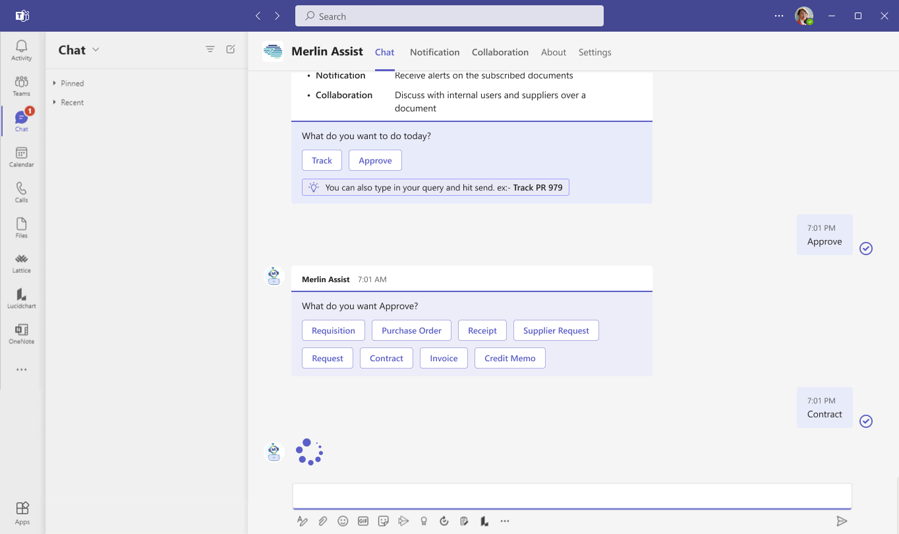
Task: Open the About tab
Action: click(554, 52)
